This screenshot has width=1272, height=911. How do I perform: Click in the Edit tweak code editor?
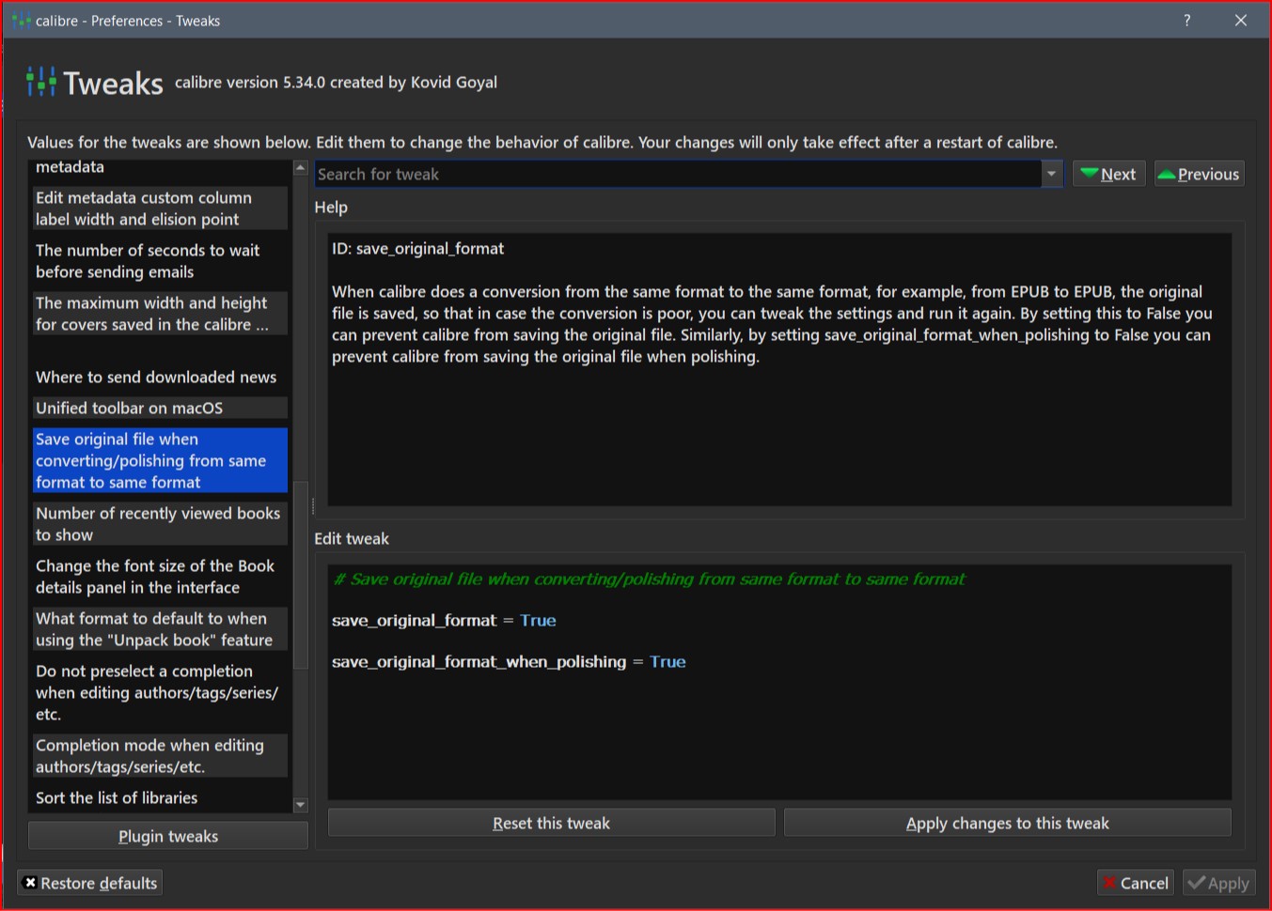pos(779,682)
